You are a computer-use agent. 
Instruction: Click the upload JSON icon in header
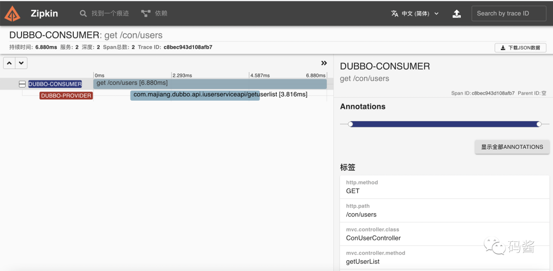[x=457, y=13]
